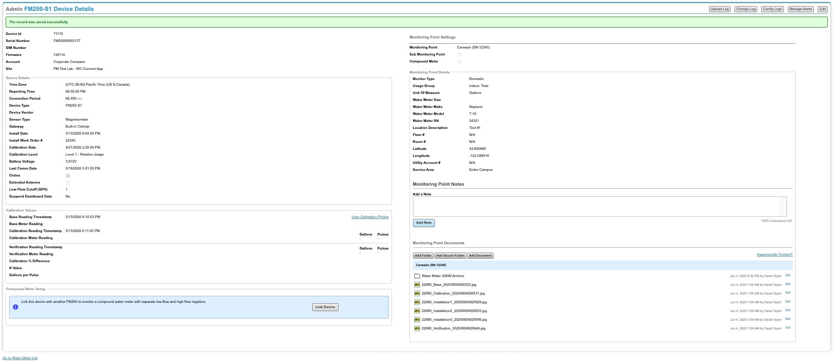Click the Install Work Order # value 22345

tap(71, 141)
